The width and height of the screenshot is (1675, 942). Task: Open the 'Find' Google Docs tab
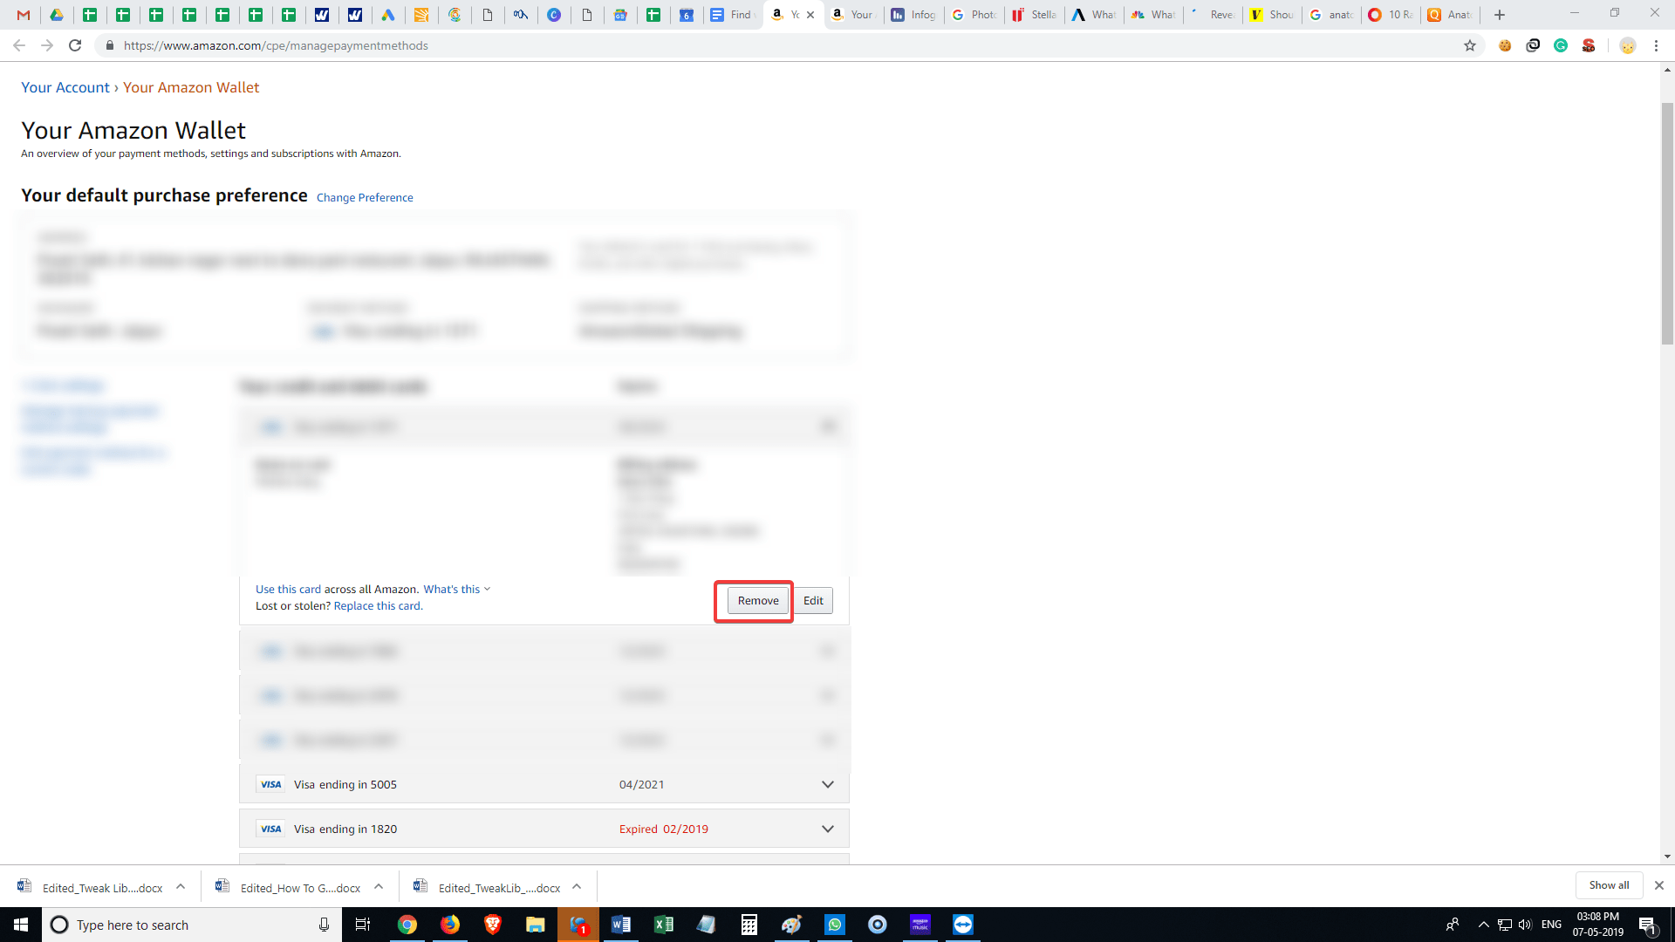(731, 15)
